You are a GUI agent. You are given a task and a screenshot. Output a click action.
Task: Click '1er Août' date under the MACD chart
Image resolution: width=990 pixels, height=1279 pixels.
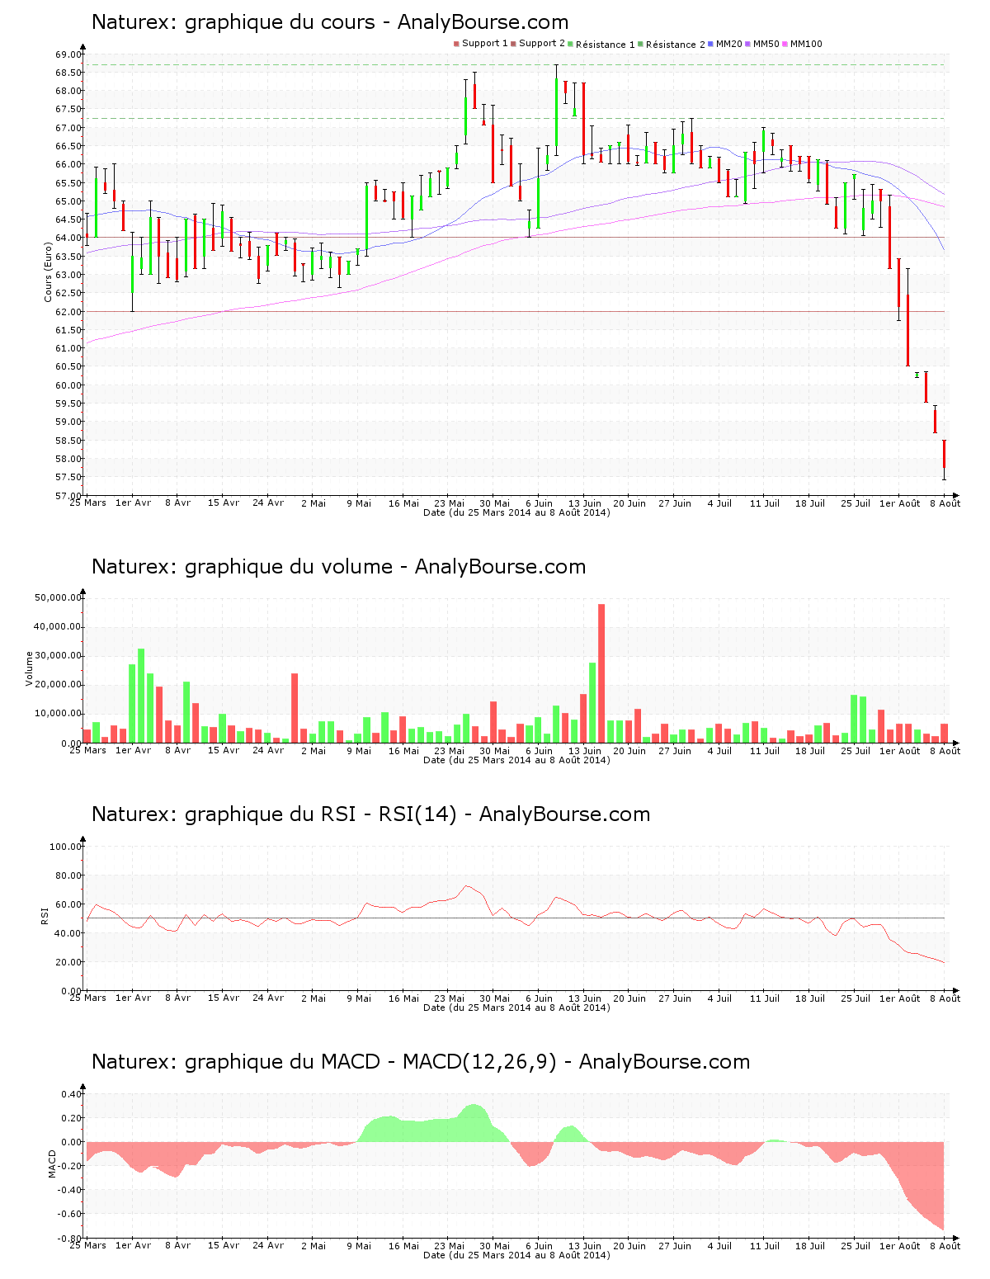point(900,1246)
